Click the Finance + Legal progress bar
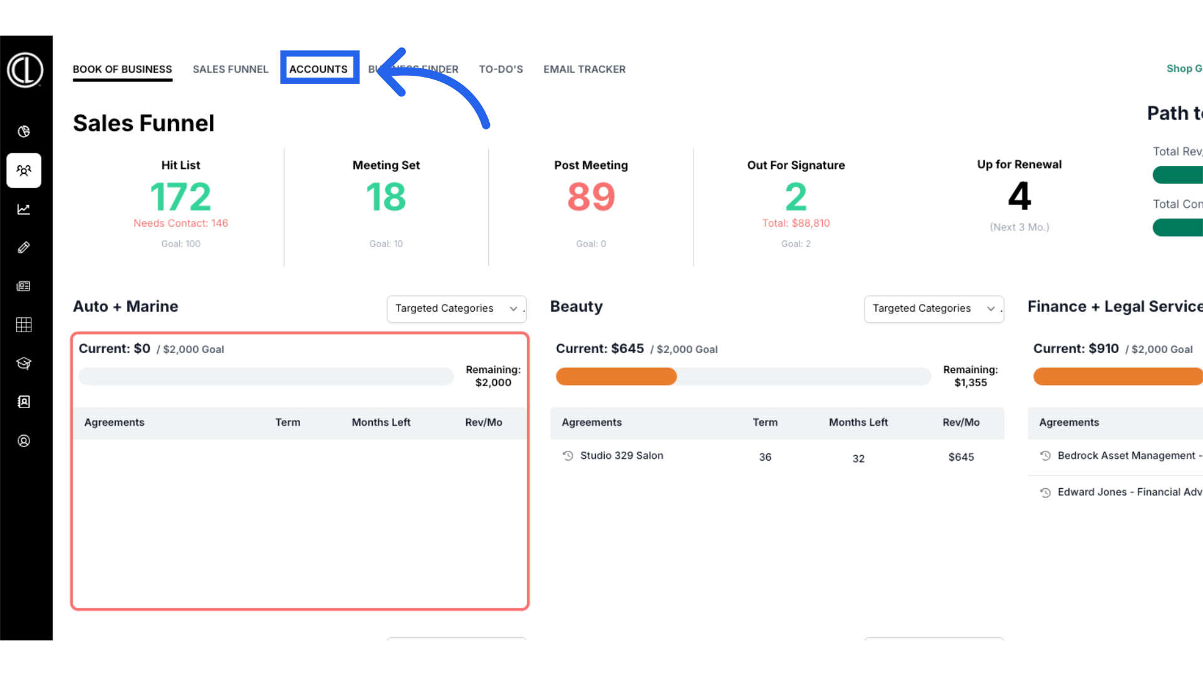1203x676 pixels. (x=1118, y=377)
